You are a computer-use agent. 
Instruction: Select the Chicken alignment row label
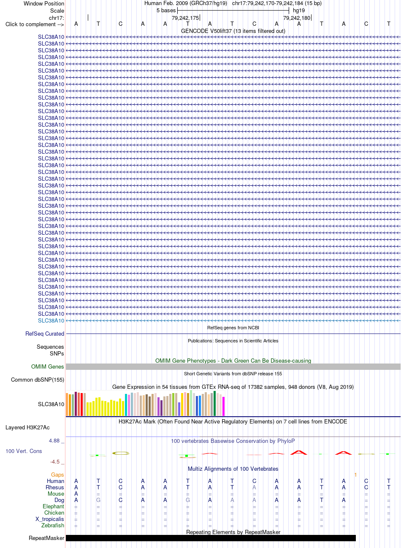(54, 513)
